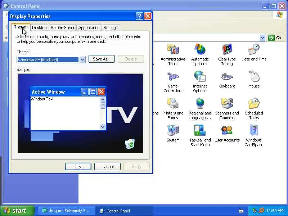This screenshot has height=216, width=288.
Task: Click the first icon in the system tray
Action: tap(255, 211)
